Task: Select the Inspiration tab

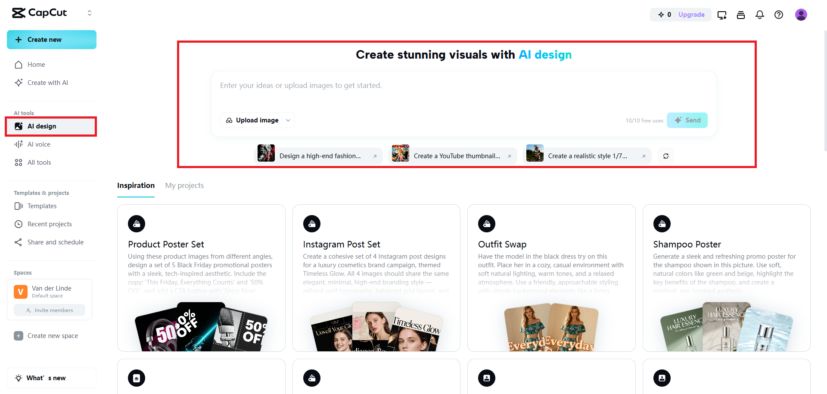Action: (x=136, y=185)
